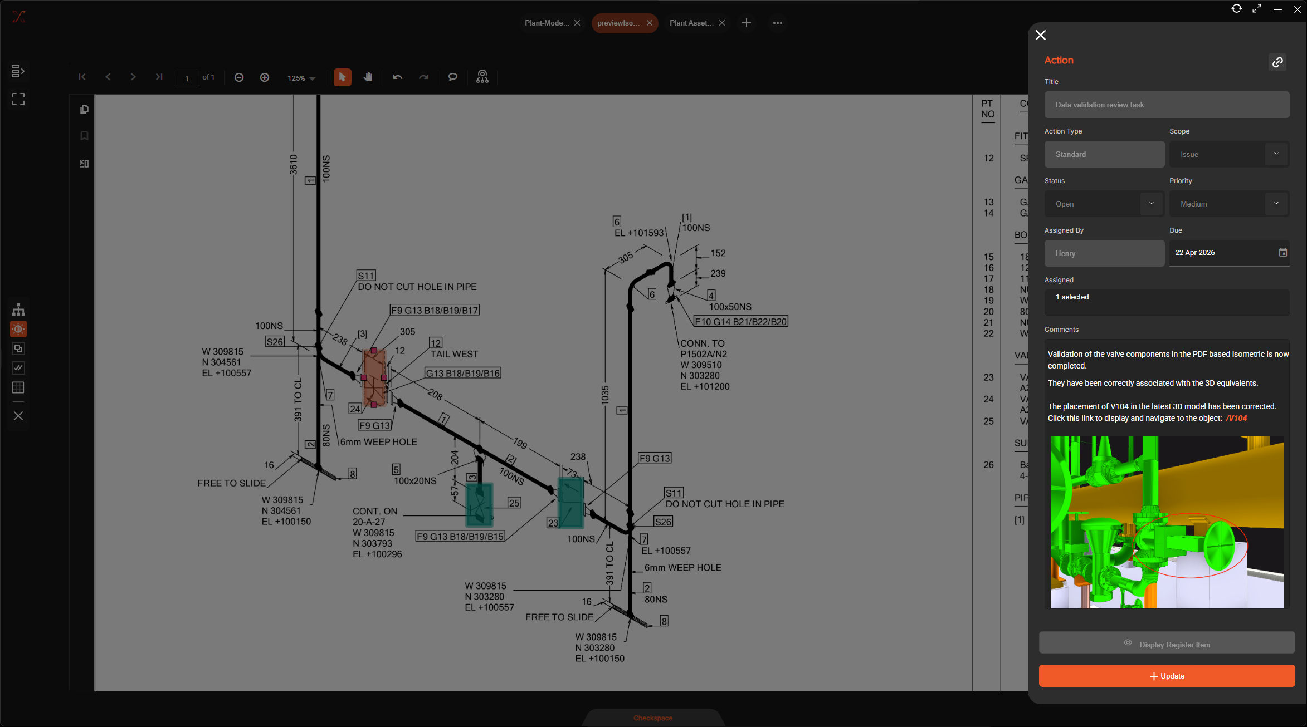Select the teal valve labeled 25
The width and height of the screenshot is (1307, 727).
tap(479, 505)
